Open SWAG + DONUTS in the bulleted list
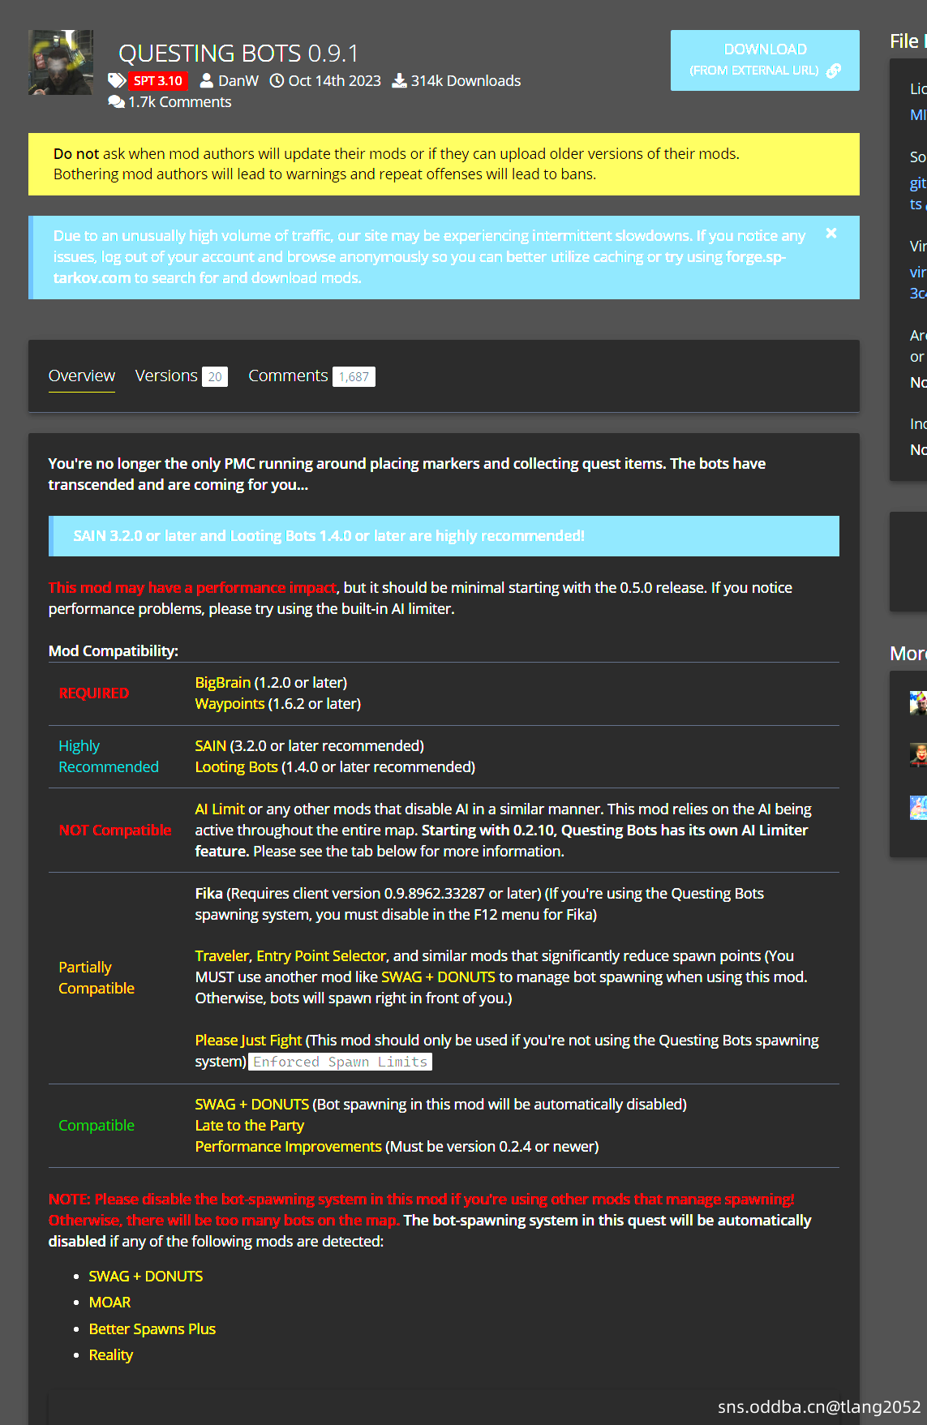 coord(146,1276)
